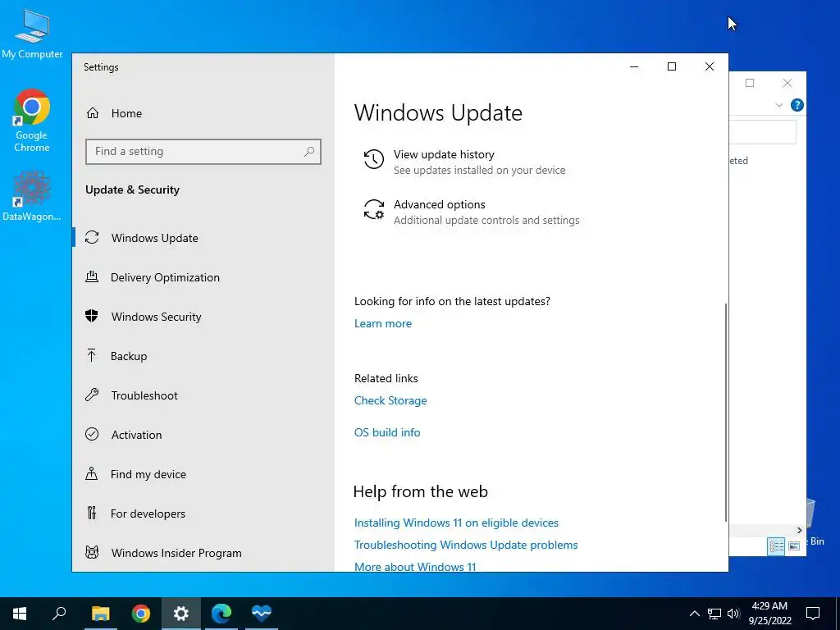This screenshot has width=840, height=630.
Task: Open Windows Insider Program page
Action: (176, 553)
